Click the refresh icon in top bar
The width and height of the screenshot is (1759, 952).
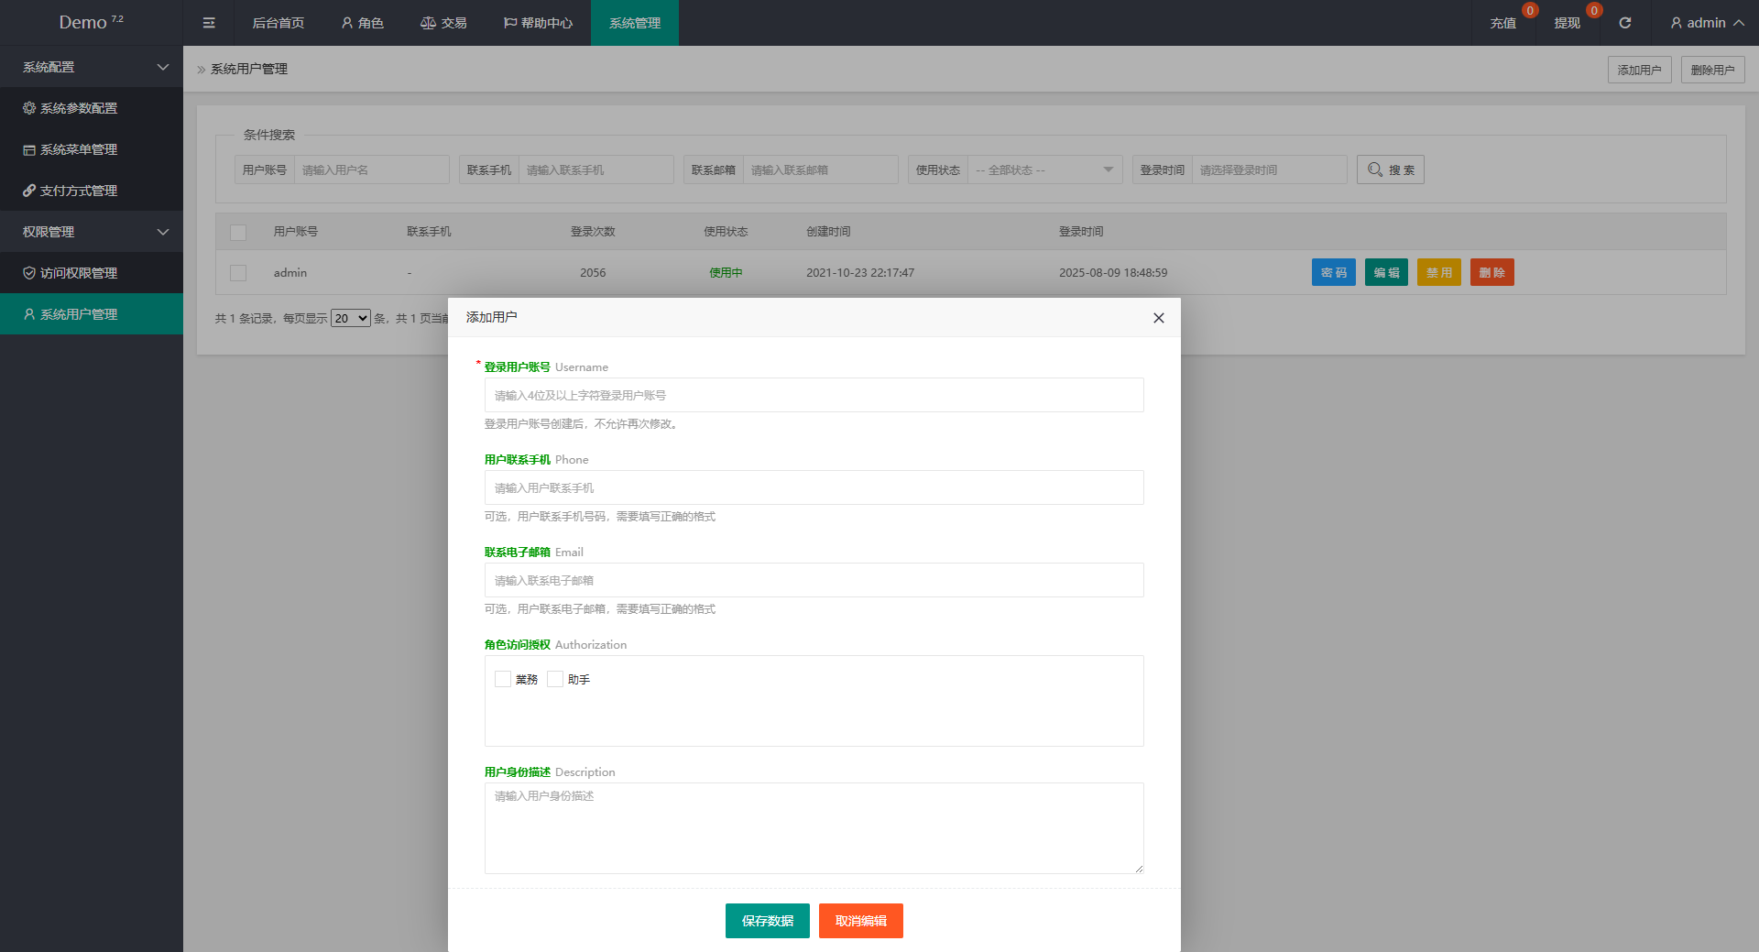1624,23
